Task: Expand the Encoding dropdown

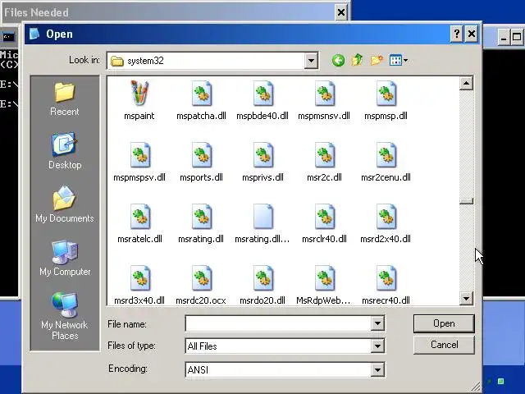Action: point(377,370)
